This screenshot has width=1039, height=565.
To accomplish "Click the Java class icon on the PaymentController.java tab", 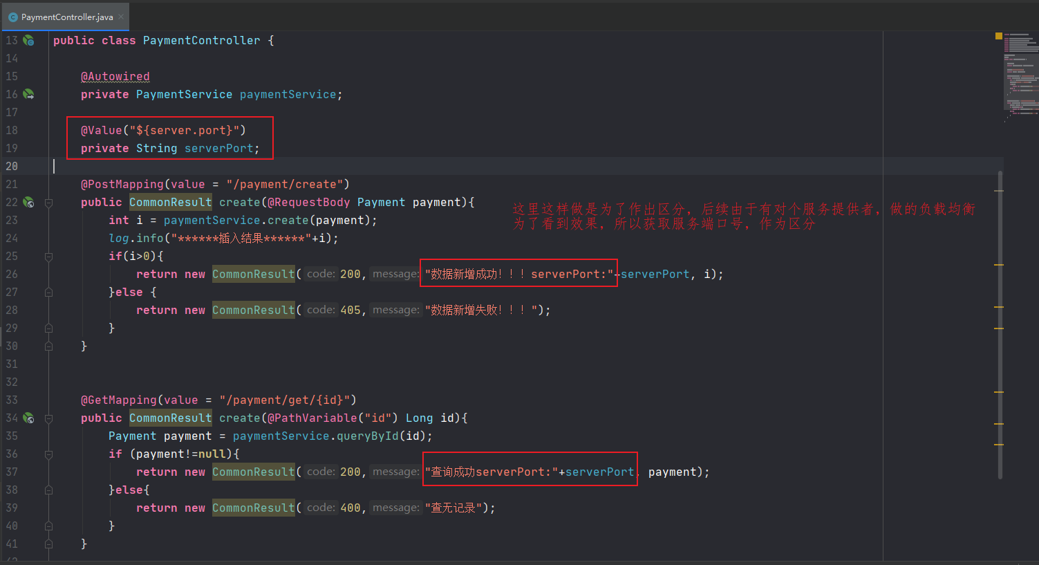I will (12, 17).
